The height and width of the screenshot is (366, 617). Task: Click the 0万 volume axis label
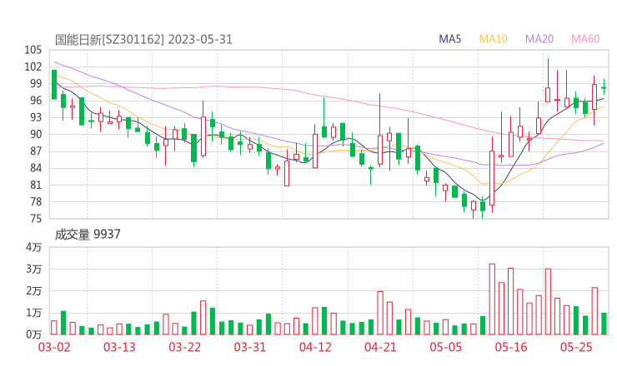point(34,334)
